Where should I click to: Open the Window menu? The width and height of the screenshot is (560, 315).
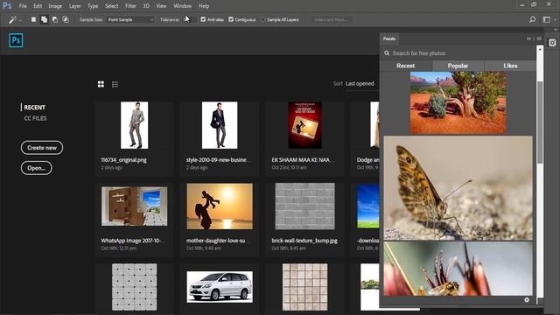point(183,6)
